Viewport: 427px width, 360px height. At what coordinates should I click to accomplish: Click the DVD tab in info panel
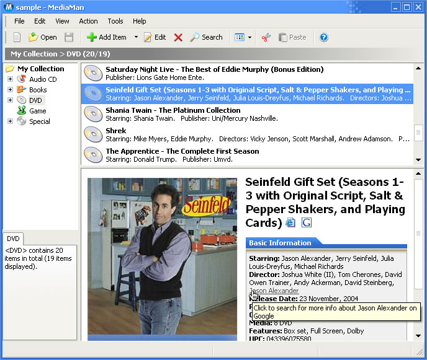13,239
